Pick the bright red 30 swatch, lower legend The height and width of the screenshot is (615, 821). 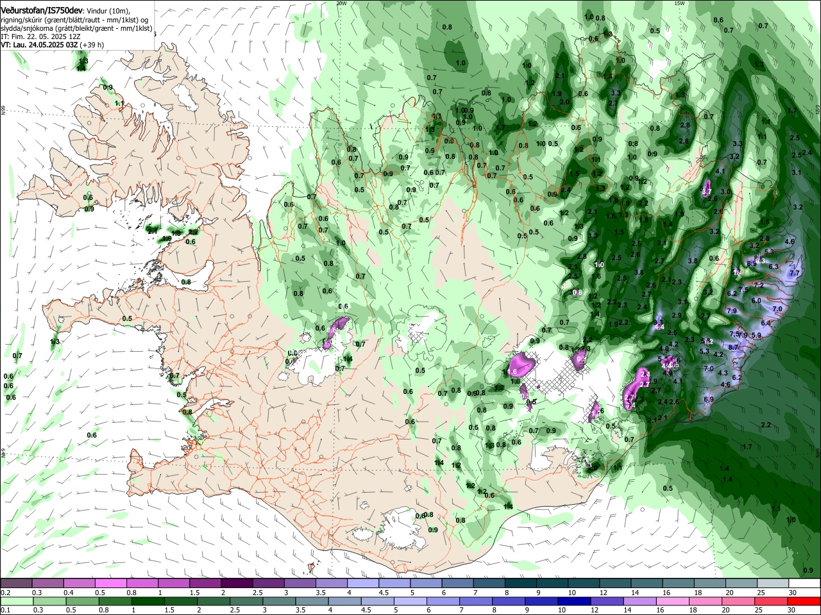[804, 601]
